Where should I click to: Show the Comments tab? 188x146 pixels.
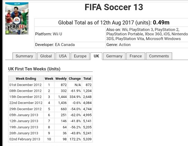point(159,56)
